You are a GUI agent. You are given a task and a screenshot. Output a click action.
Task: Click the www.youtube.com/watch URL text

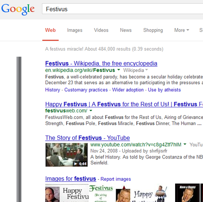(136, 145)
